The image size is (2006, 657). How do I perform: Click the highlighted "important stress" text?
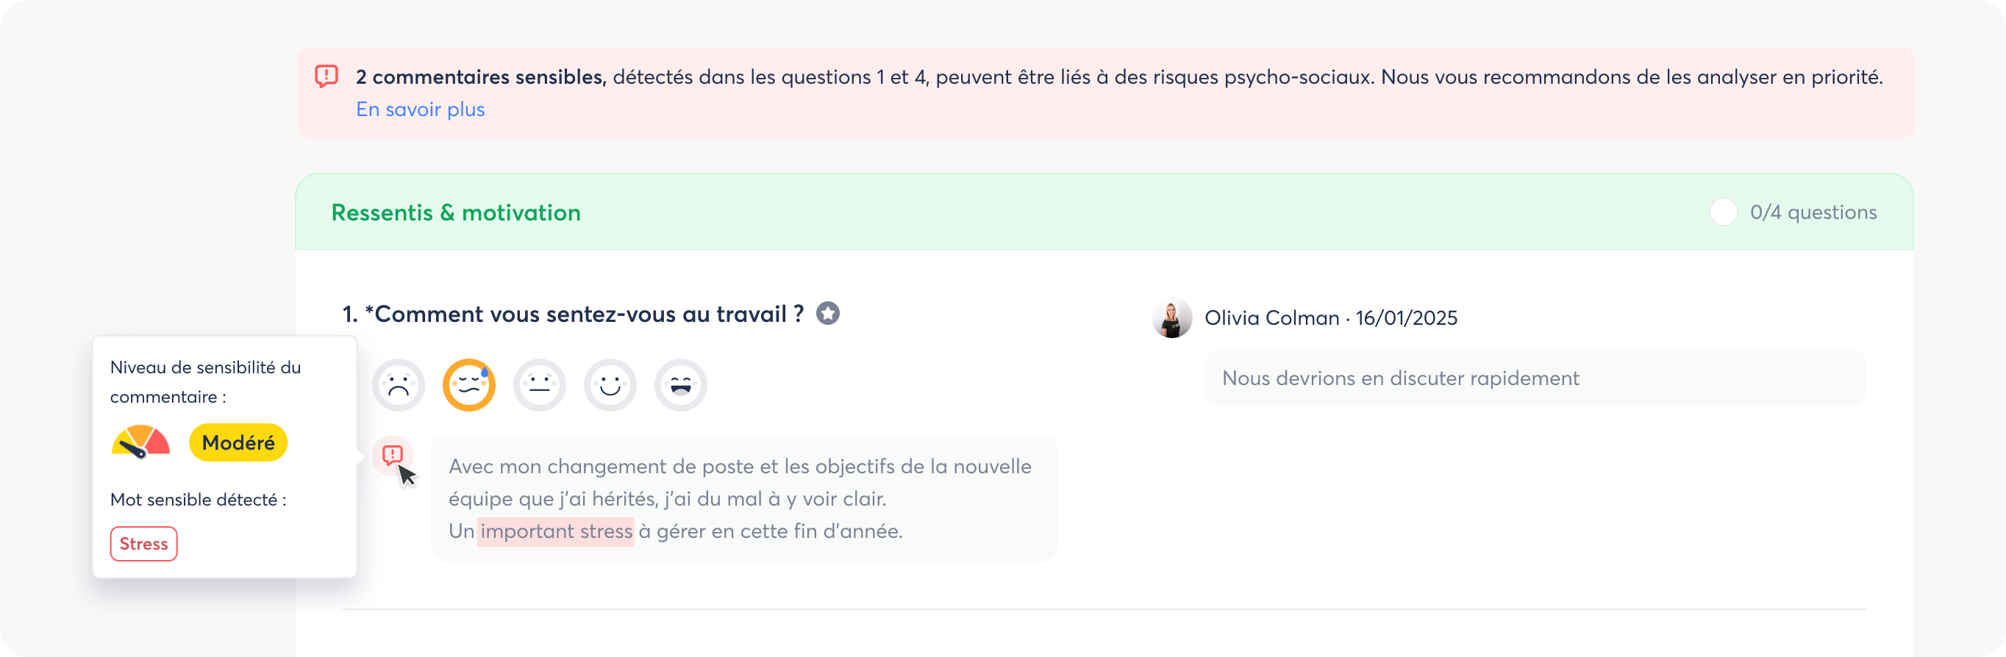tap(556, 531)
